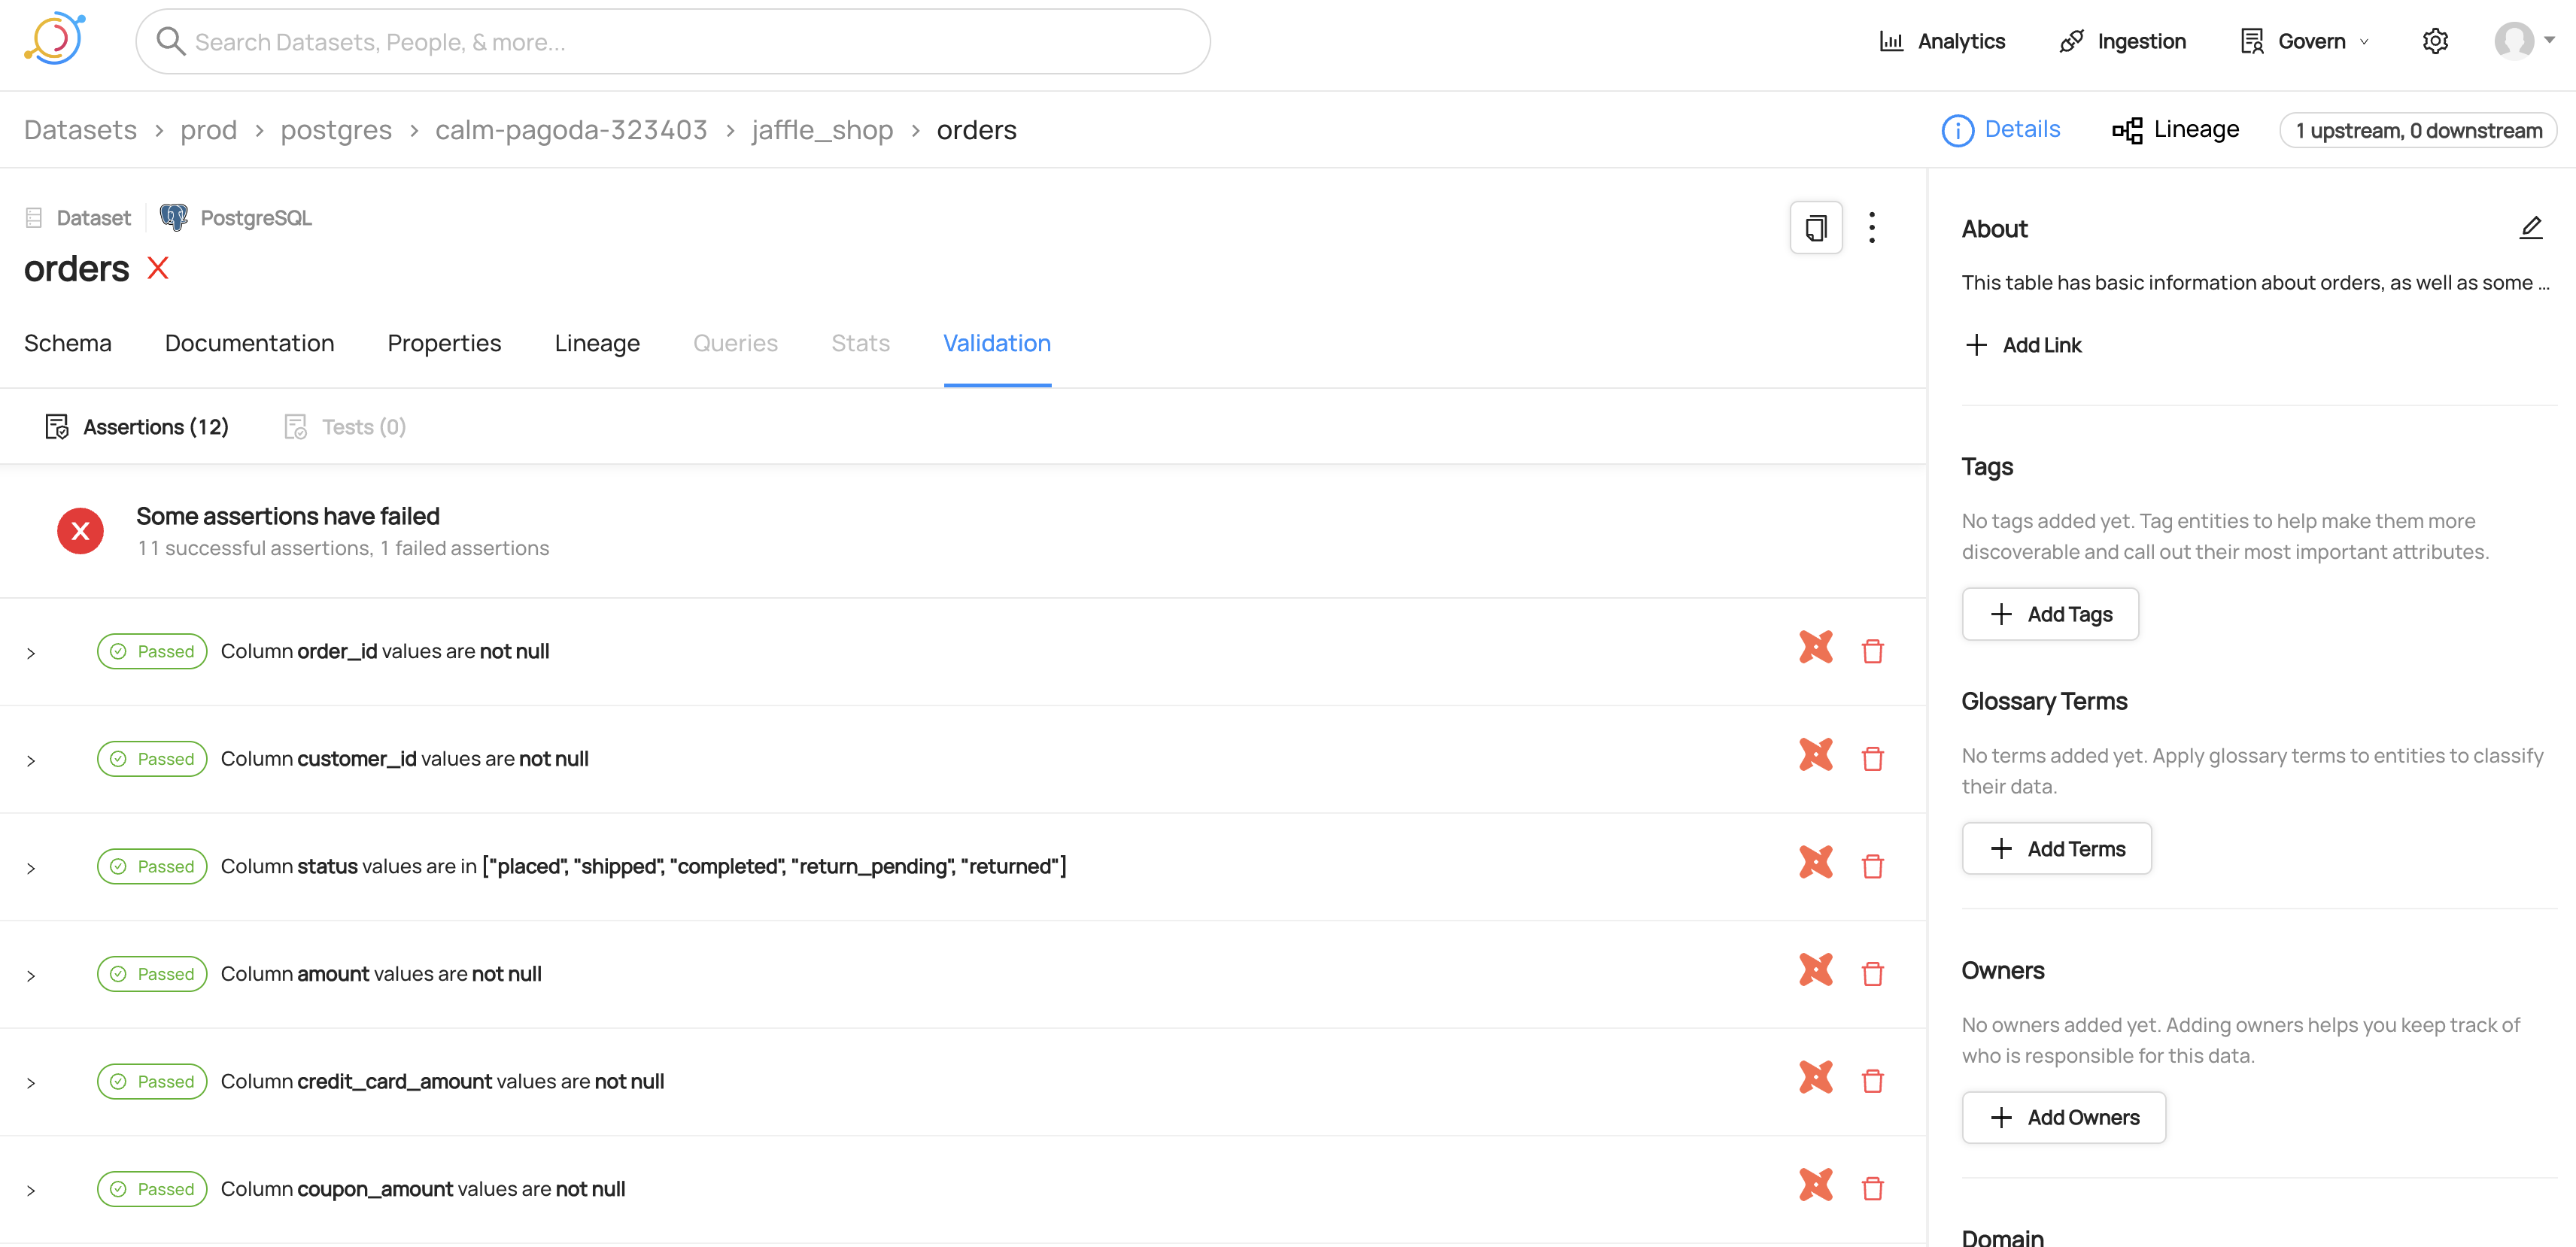Click the edit pencil icon in About

2530,228
